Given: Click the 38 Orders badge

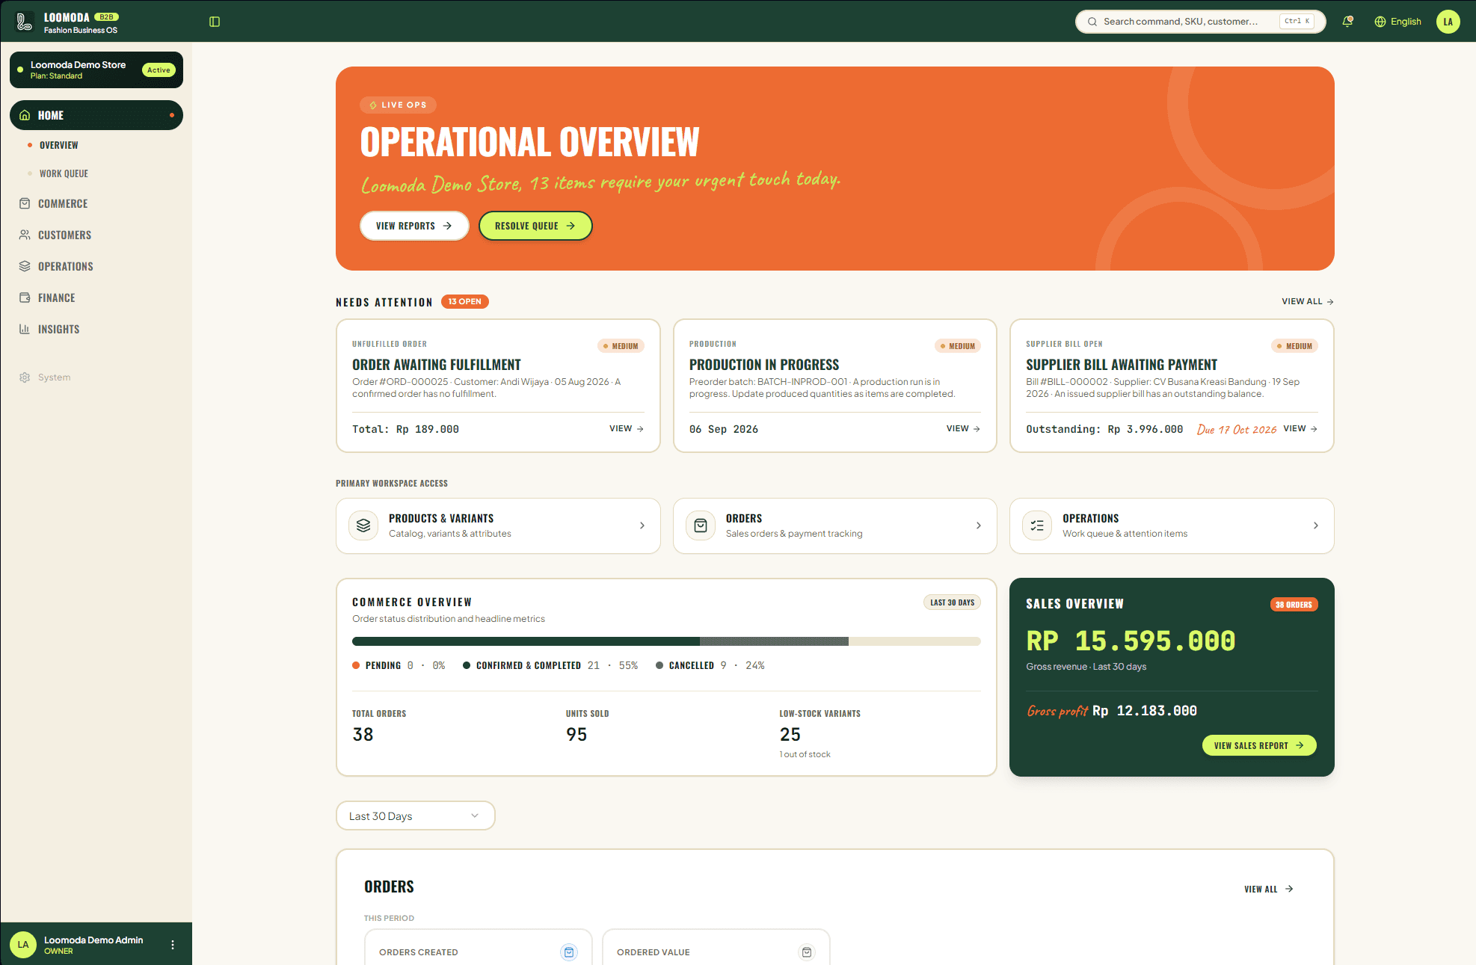Looking at the screenshot, I should pyautogui.click(x=1294, y=605).
